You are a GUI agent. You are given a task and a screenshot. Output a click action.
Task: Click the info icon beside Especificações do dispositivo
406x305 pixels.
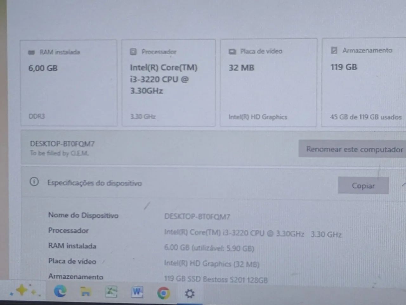coord(35,183)
